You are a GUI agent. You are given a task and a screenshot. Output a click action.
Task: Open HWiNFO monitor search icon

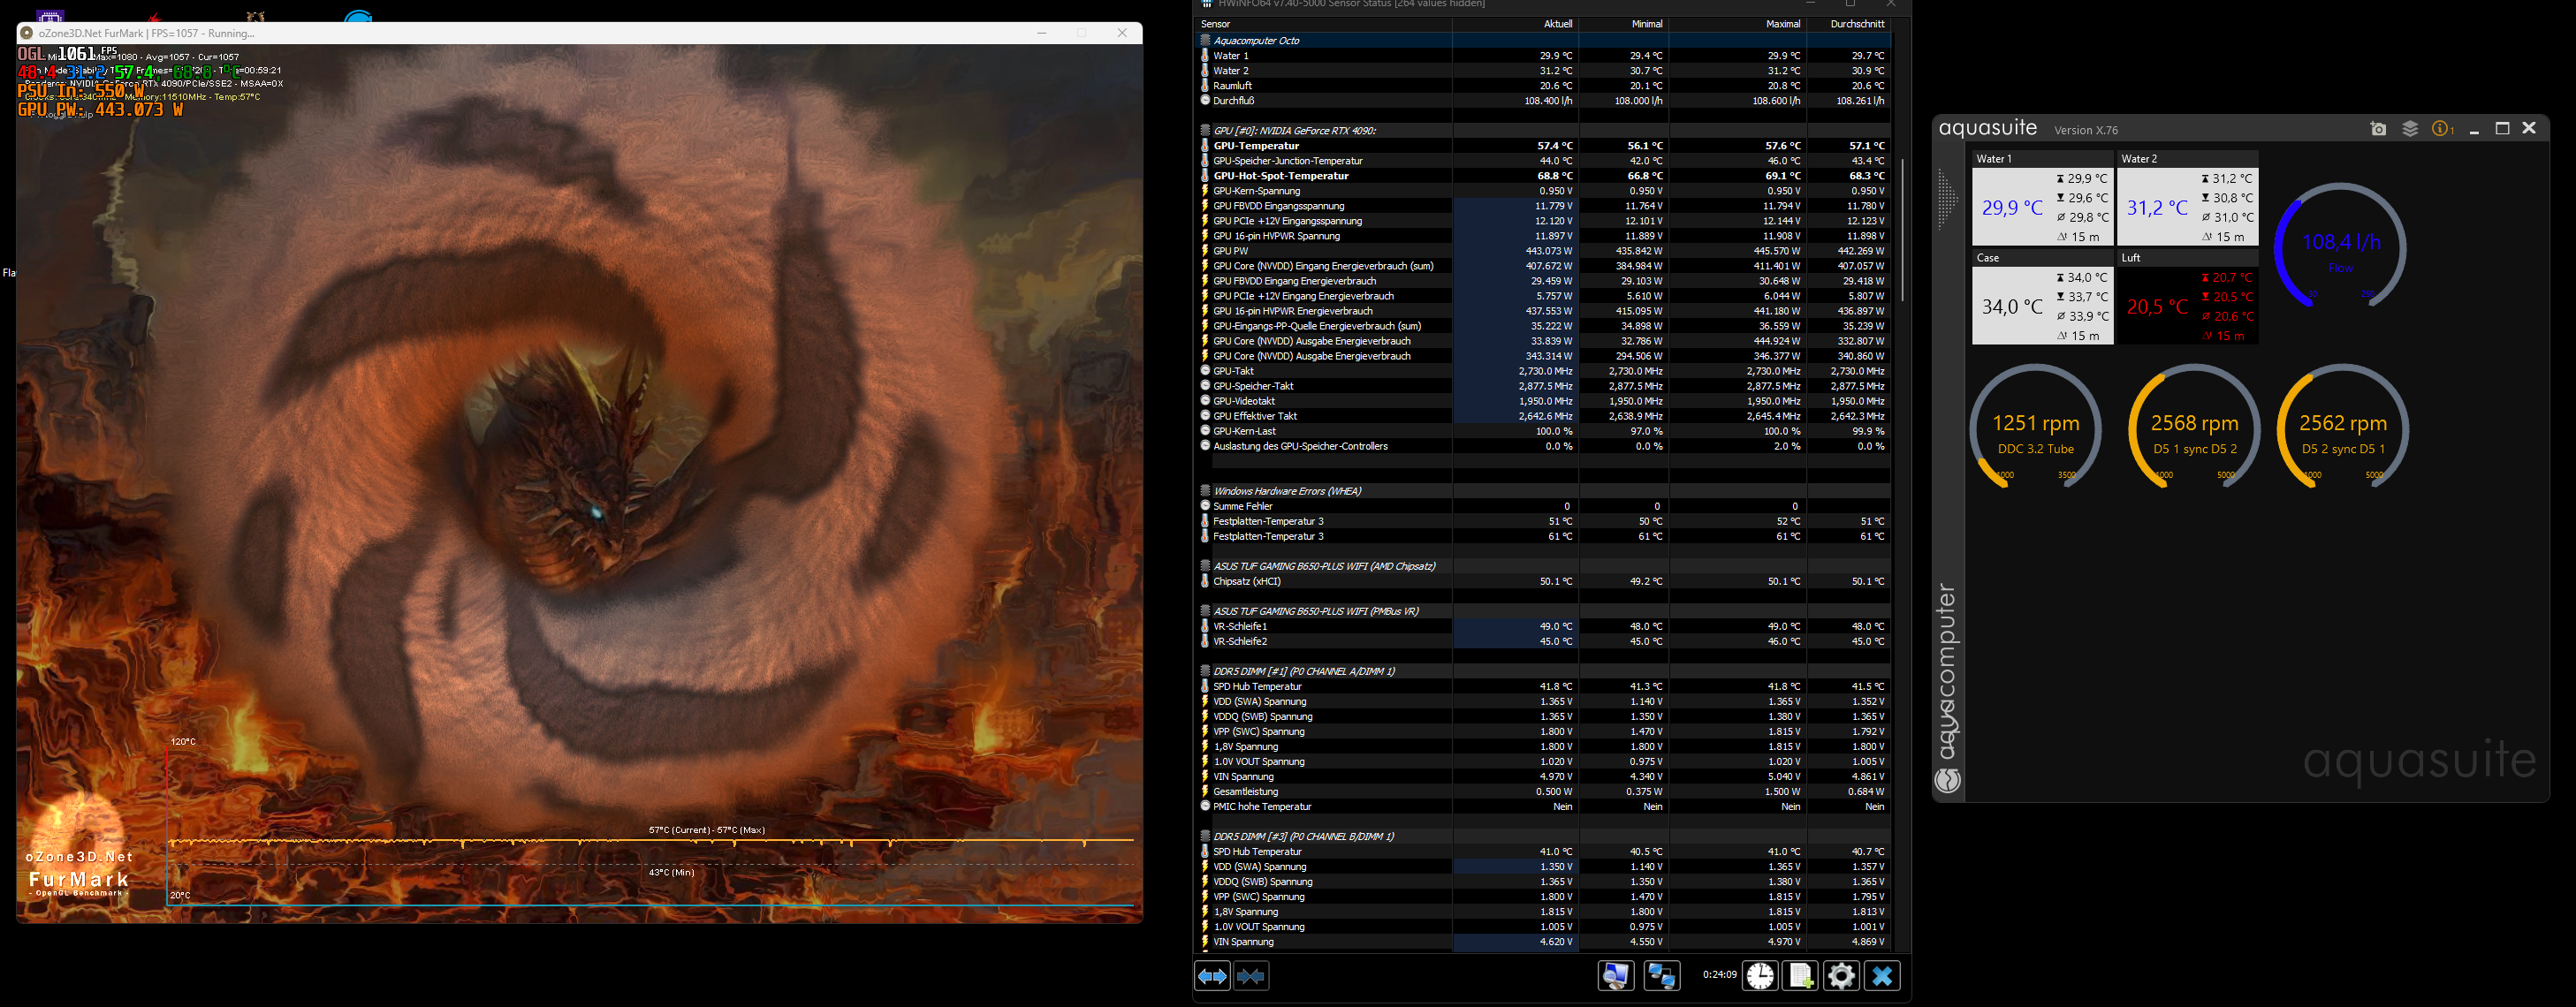click(x=1616, y=975)
